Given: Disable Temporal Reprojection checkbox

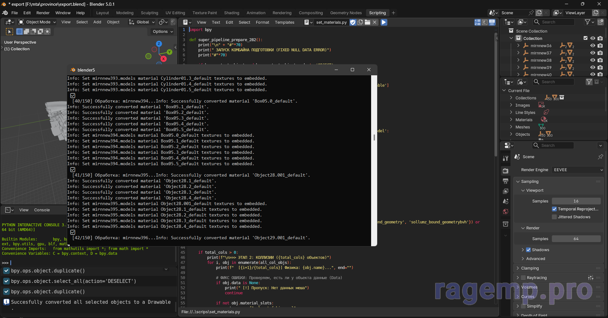Looking at the screenshot, I should tap(554, 209).
